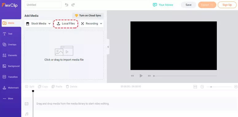Delete the selected clip

click(72, 87)
